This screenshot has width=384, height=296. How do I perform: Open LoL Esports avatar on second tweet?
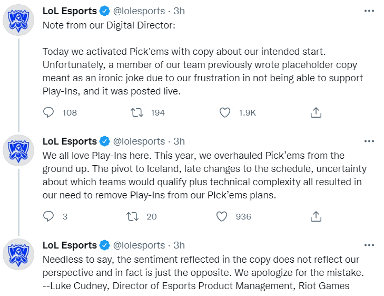pyautogui.click(x=18, y=150)
